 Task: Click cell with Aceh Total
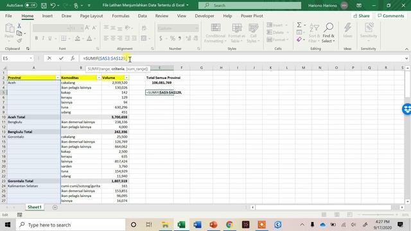(x=33, y=117)
